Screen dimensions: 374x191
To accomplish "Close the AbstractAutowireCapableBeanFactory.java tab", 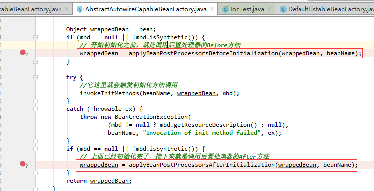I will [211, 9].
